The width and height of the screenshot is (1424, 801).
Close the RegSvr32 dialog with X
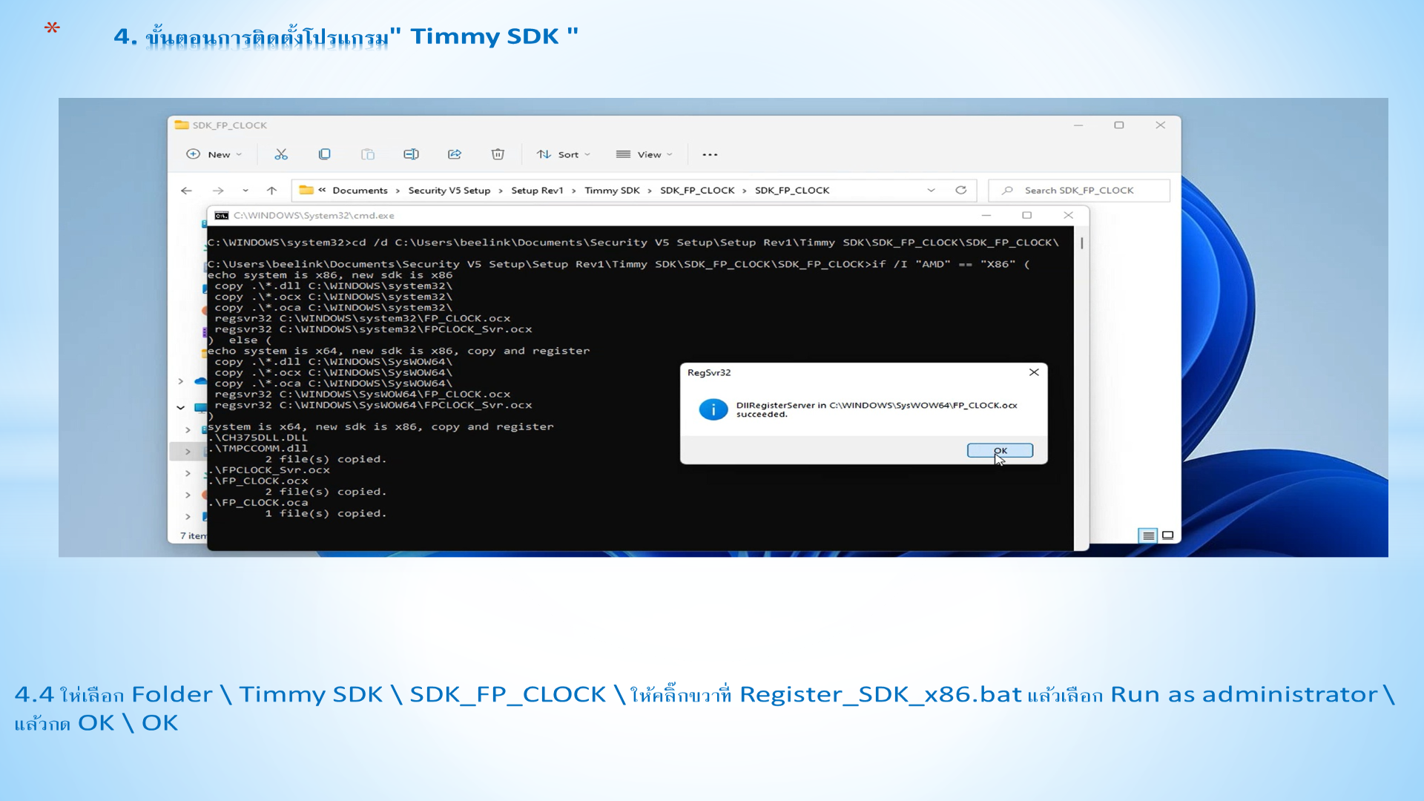pos(1034,372)
